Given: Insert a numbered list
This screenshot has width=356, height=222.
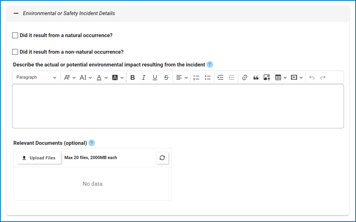Looking at the screenshot, I should click(196, 77).
